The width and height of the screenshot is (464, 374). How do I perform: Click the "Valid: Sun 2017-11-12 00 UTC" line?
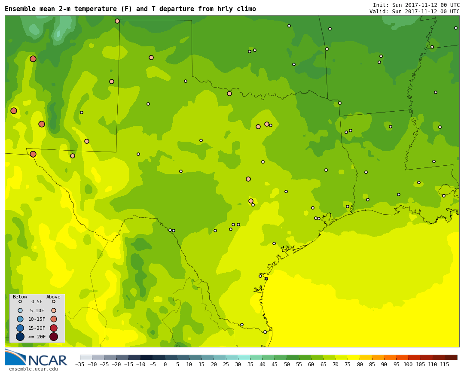coord(414,12)
